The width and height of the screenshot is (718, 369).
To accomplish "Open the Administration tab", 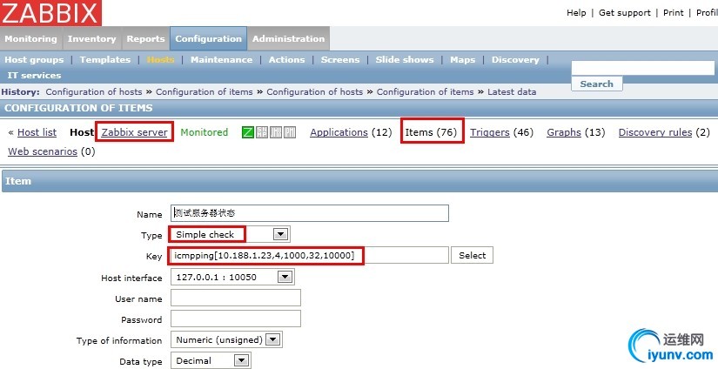I will coord(288,39).
